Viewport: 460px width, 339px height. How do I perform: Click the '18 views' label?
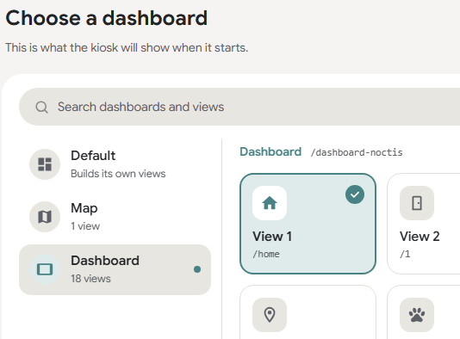click(x=91, y=279)
